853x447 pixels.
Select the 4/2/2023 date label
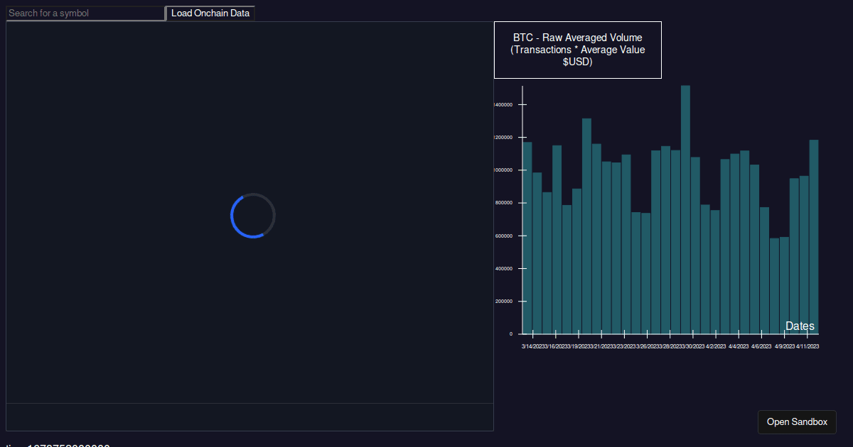pyautogui.click(x=716, y=346)
